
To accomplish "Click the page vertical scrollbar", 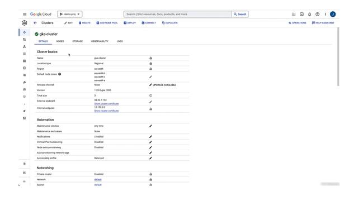I will (x=338, y=56).
